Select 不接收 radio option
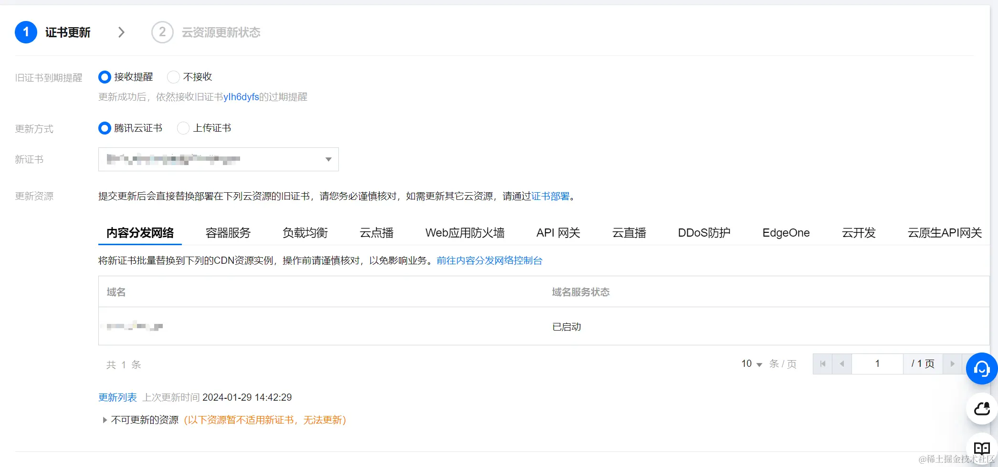Screen dimensions: 998x467 click(x=173, y=77)
